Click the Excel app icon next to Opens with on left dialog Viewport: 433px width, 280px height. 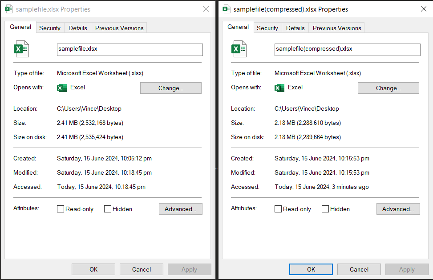[62, 88]
